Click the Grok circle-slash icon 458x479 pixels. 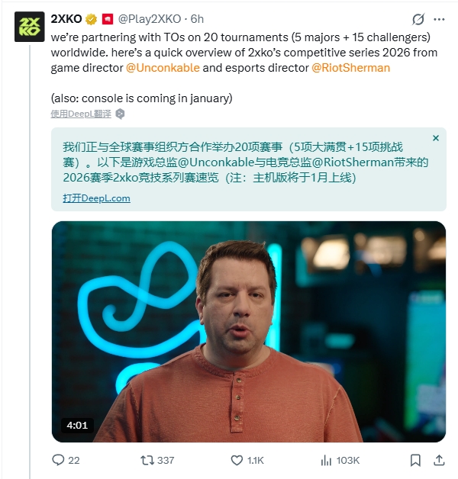[x=418, y=20]
